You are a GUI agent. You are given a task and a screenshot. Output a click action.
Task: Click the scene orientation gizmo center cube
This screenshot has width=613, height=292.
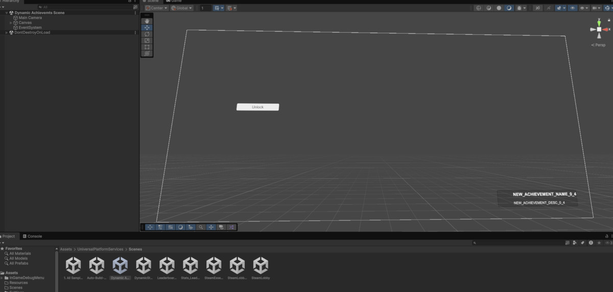(599, 30)
